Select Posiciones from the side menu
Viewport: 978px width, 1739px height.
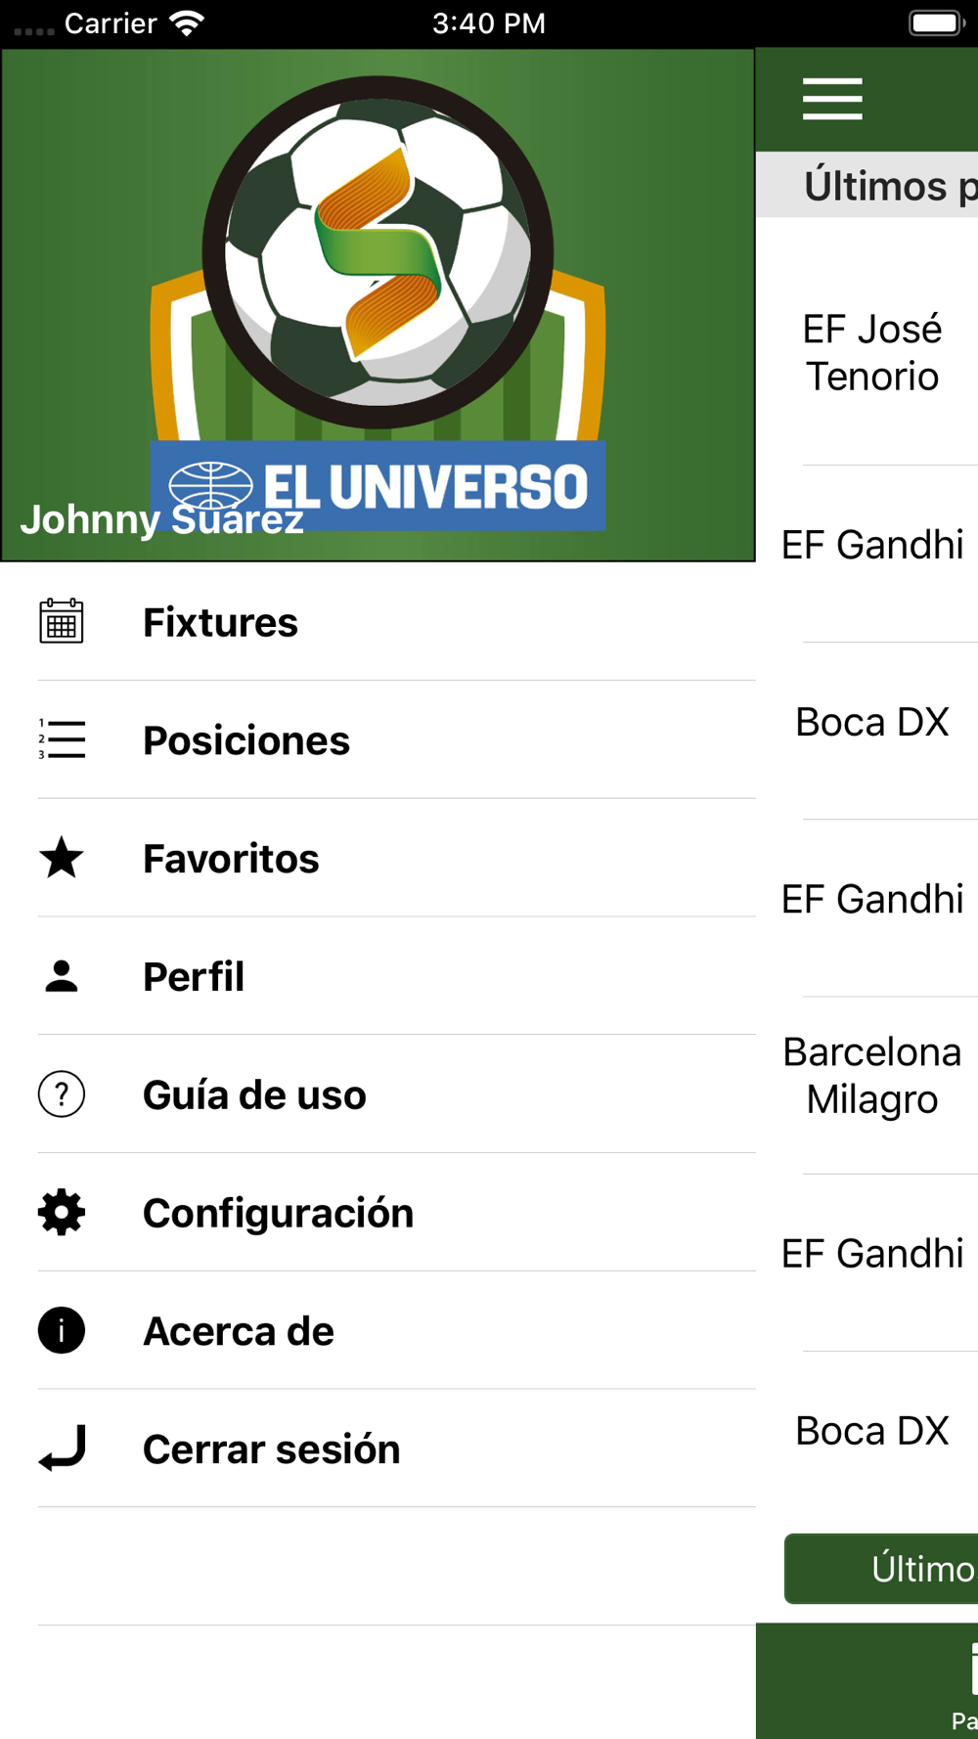(x=246, y=741)
